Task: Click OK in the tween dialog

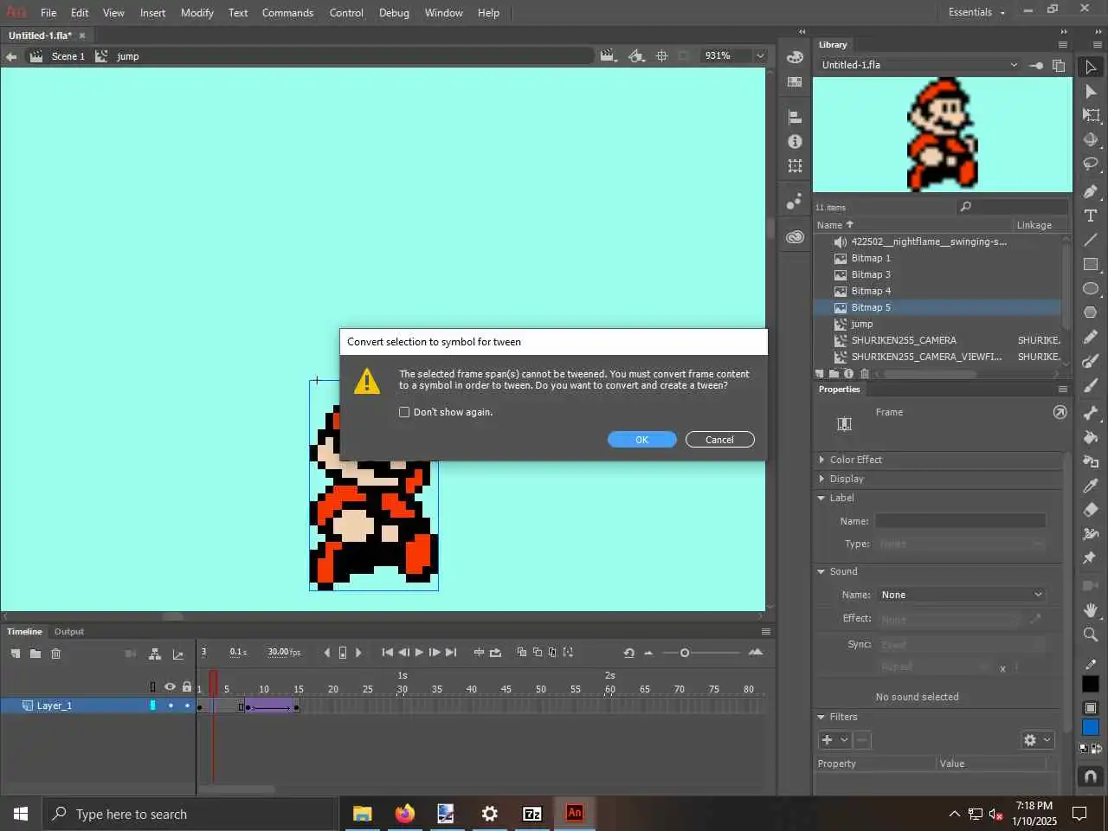Action: tap(642, 440)
